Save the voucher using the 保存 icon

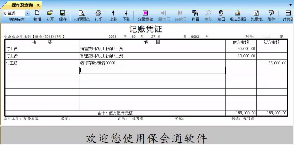click(63, 16)
